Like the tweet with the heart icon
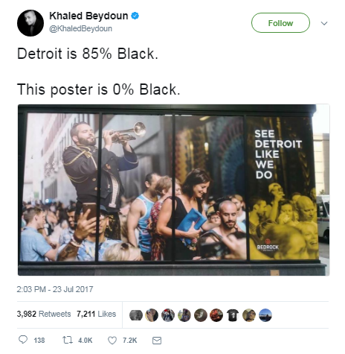 (x=112, y=340)
